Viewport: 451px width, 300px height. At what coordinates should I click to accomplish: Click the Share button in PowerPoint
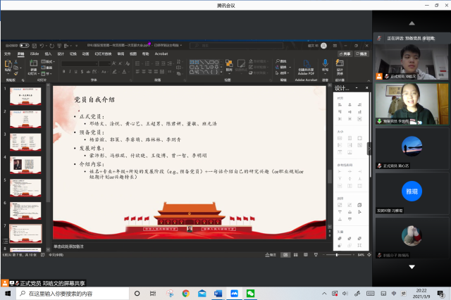346,53
